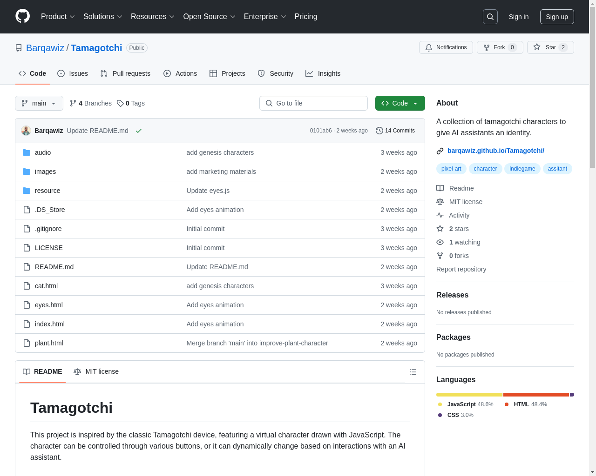Image resolution: width=596 pixels, height=476 pixels.
Task: Open the 14 Commits history
Action: [395, 131]
